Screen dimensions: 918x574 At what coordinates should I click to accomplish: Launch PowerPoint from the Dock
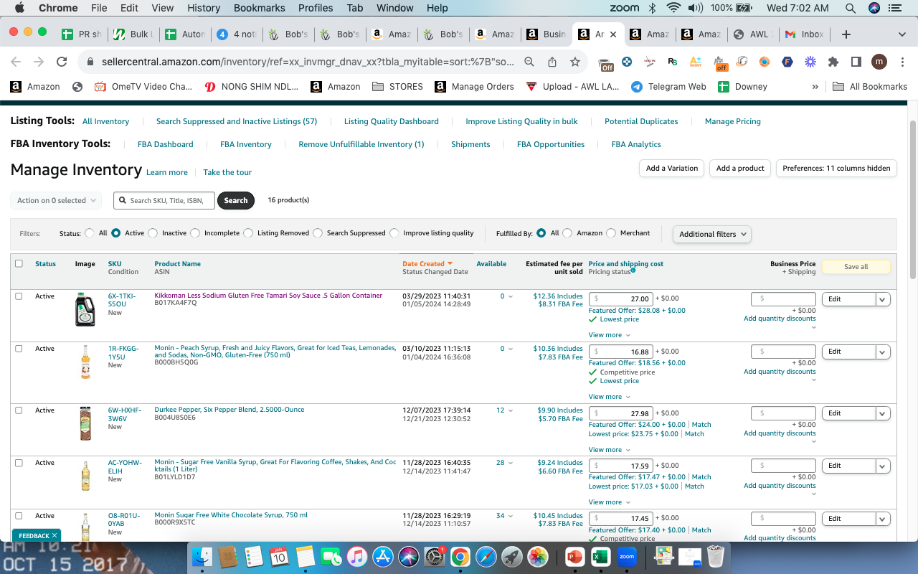point(575,556)
